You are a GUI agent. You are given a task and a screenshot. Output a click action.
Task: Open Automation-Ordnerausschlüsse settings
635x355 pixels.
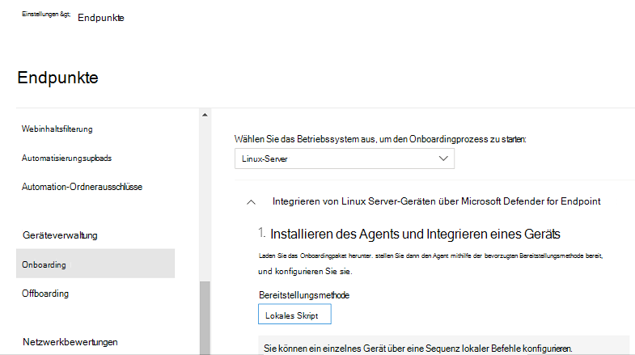(x=82, y=187)
